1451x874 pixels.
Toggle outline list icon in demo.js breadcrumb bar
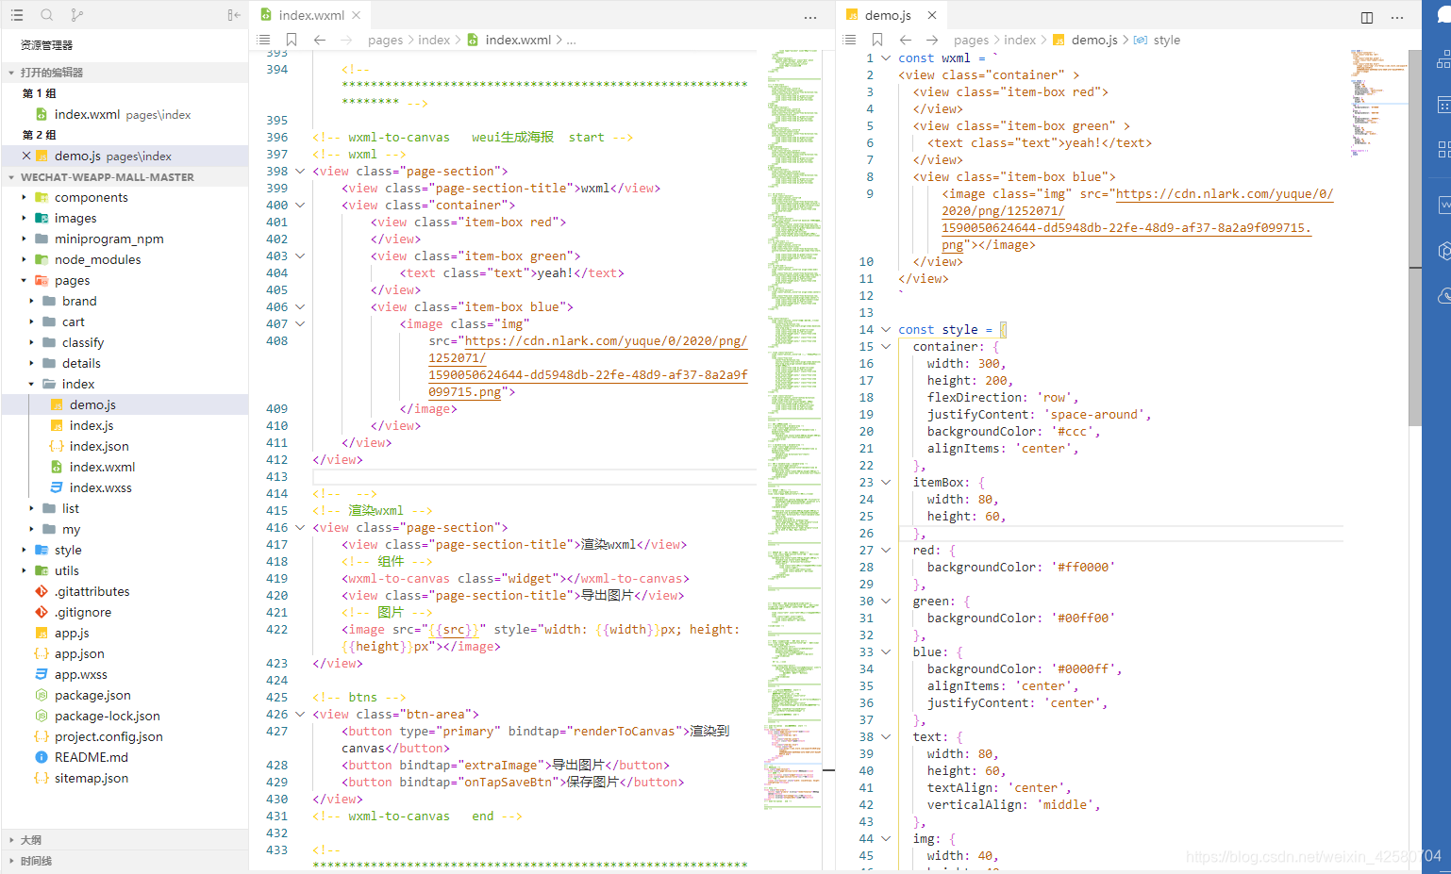tap(850, 40)
